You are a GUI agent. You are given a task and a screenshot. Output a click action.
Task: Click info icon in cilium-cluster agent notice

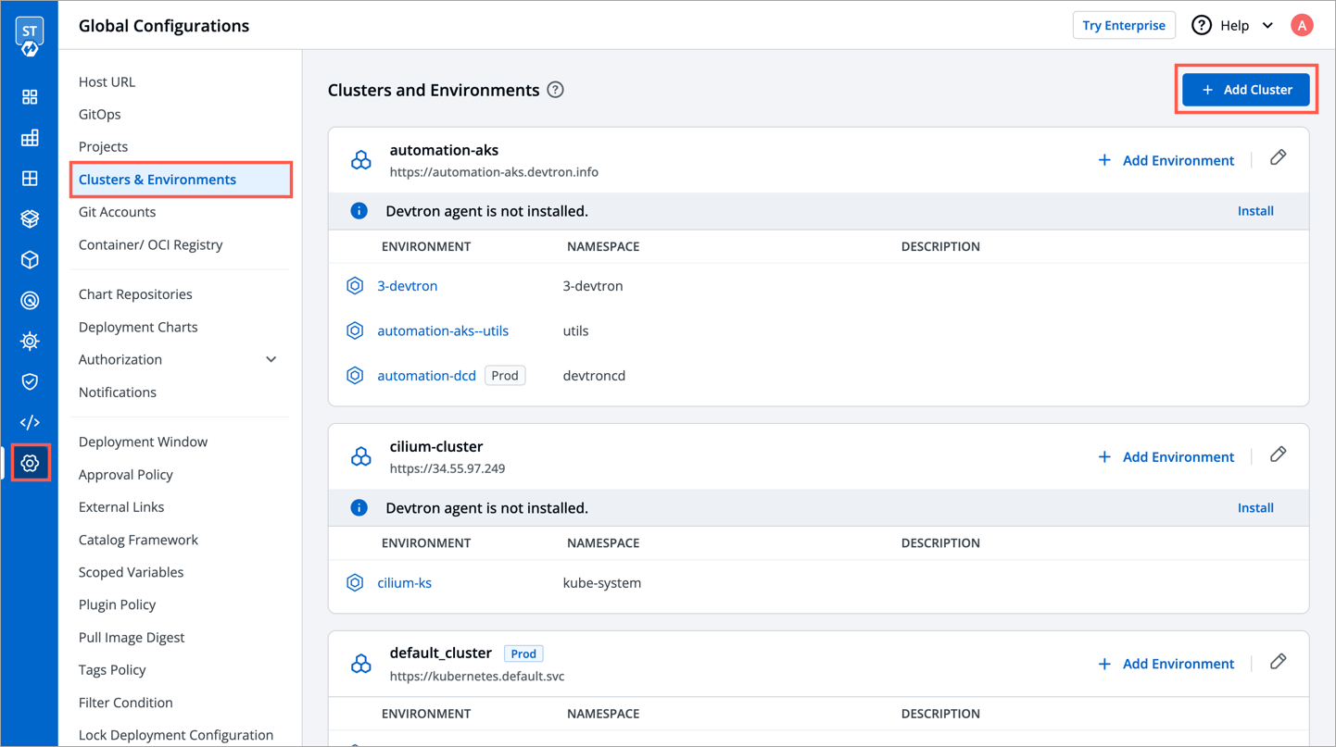click(359, 508)
